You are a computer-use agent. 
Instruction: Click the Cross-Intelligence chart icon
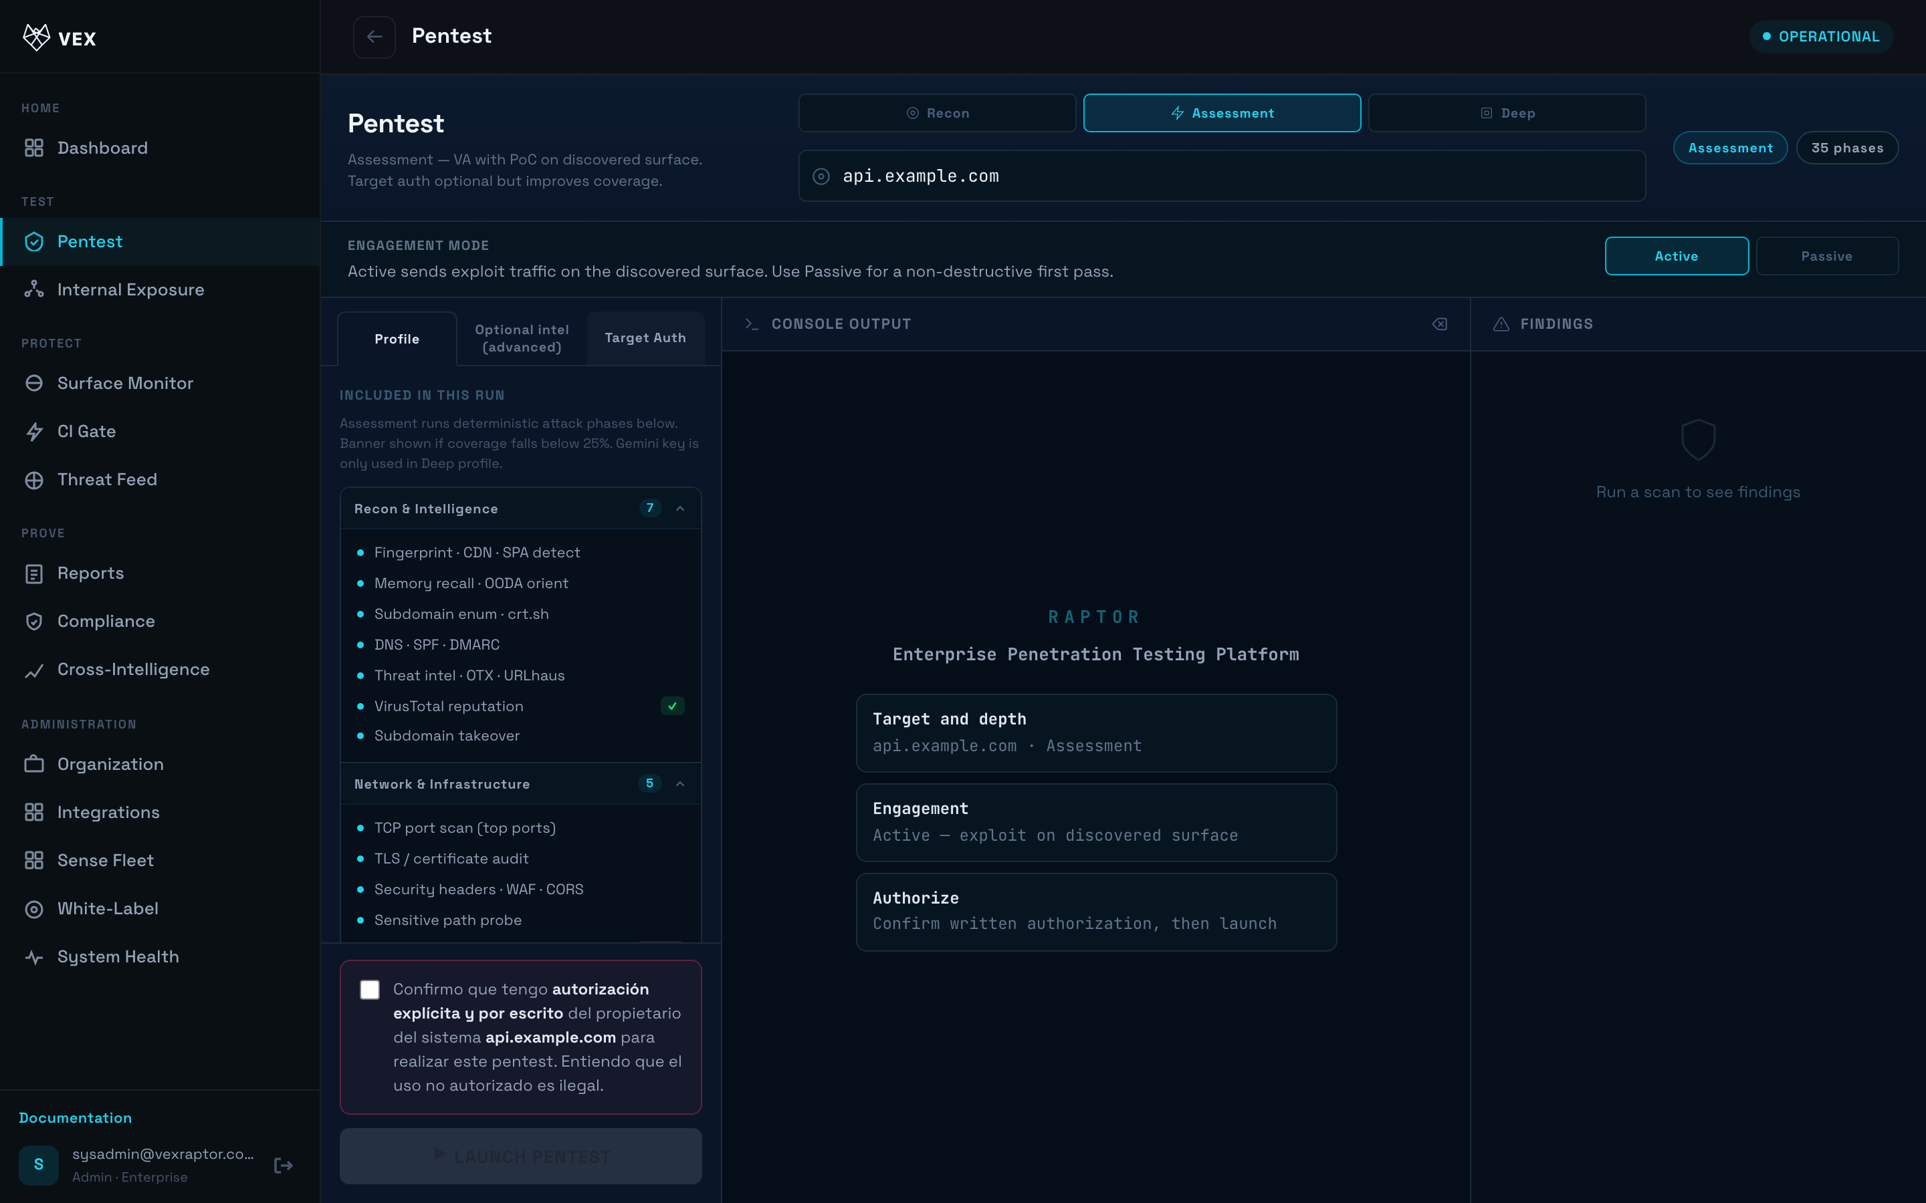click(33, 670)
